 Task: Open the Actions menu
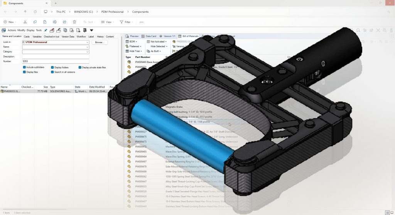coord(12,30)
